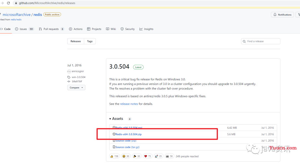Expand the Compare dropdown
Screen dimensions: 300x163
coord(76,87)
